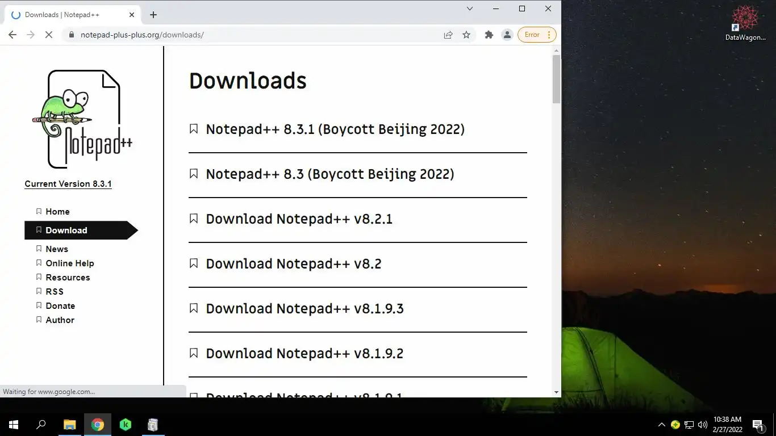Open Resources in sidebar
Viewport: 776px width, 436px height.
click(68, 277)
